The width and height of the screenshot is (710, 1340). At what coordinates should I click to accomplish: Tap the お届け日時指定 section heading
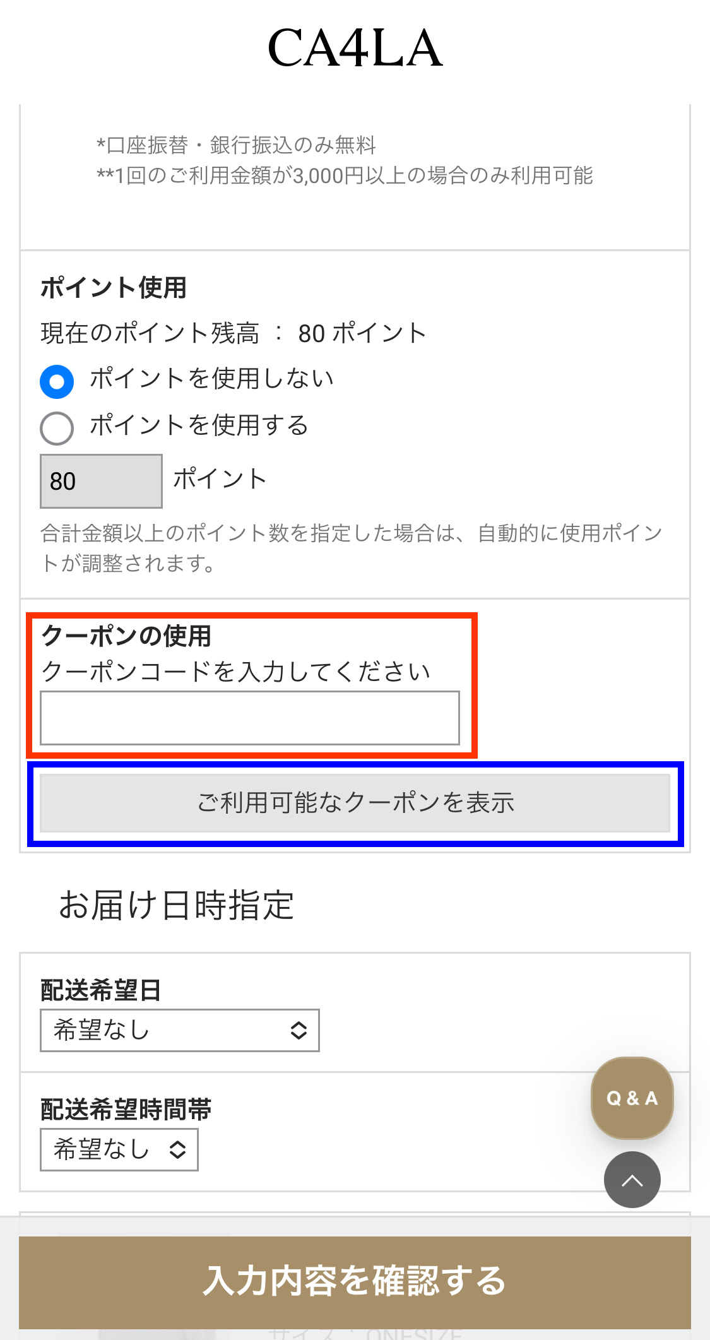[177, 904]
